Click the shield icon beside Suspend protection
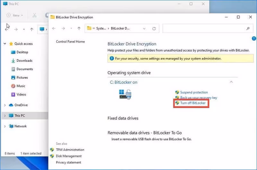Screen dimensions: 257x170 tap(177, 92)
